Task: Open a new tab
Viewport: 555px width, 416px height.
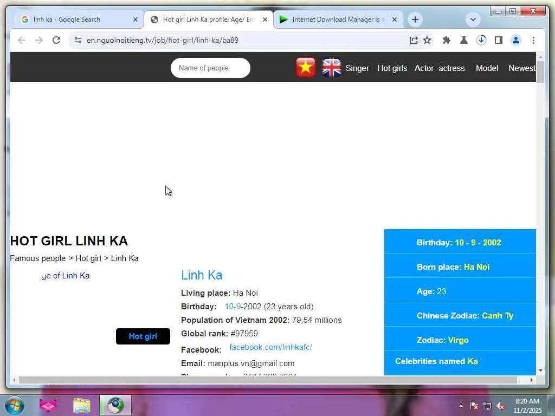Action: click(415, 19)
